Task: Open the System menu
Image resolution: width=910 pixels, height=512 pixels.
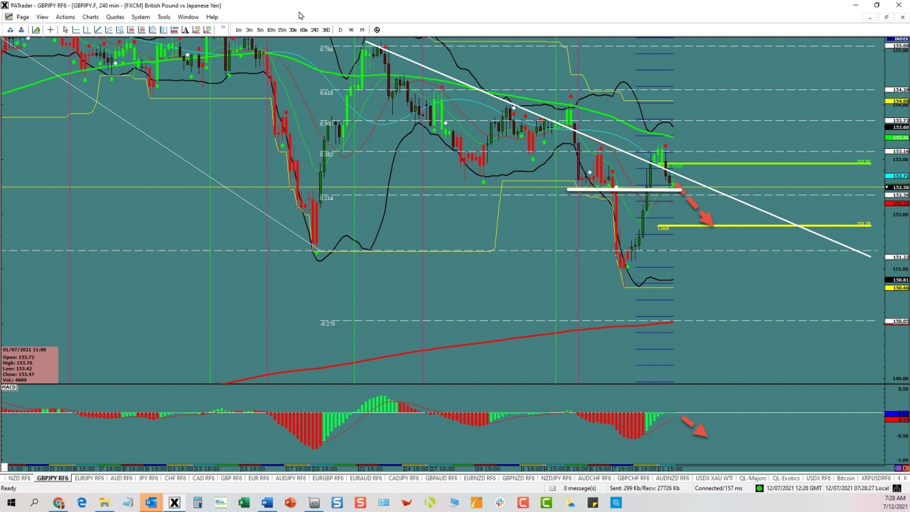Action: tap(140, 17)
